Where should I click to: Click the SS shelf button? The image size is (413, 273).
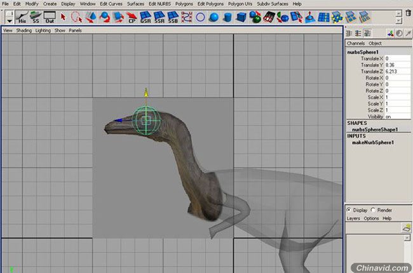[x=36, y=17]
